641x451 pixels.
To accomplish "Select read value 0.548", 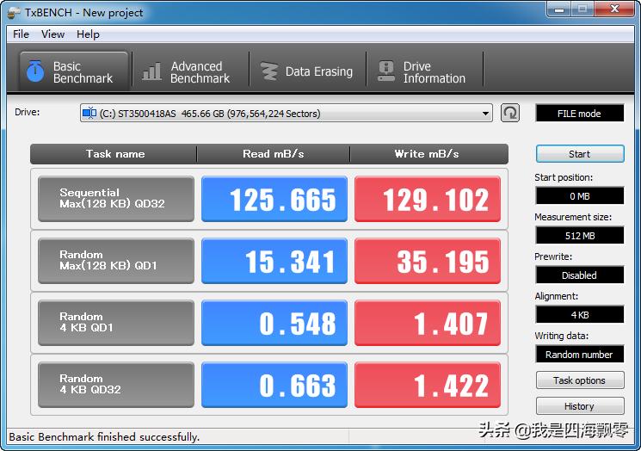I will click(x=274, y=323).
